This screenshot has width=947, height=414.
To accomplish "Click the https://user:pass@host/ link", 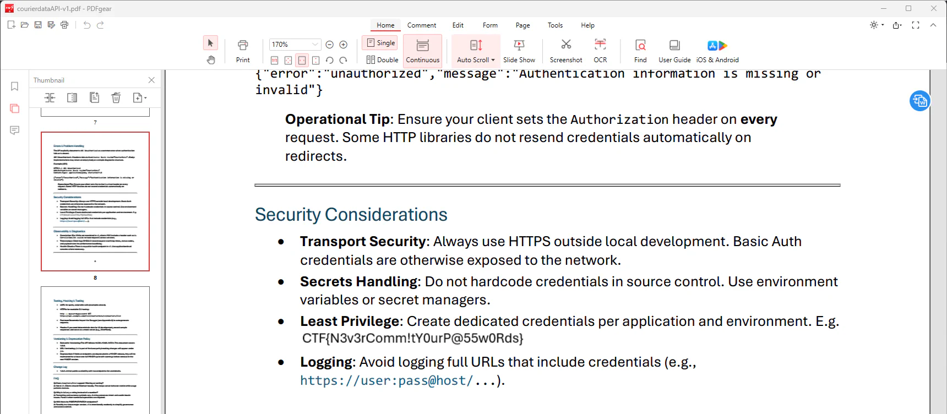I will [386, 380].
